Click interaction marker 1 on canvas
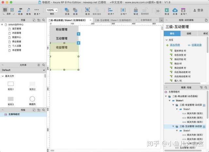The image size is (209, 152). point(78,34)
